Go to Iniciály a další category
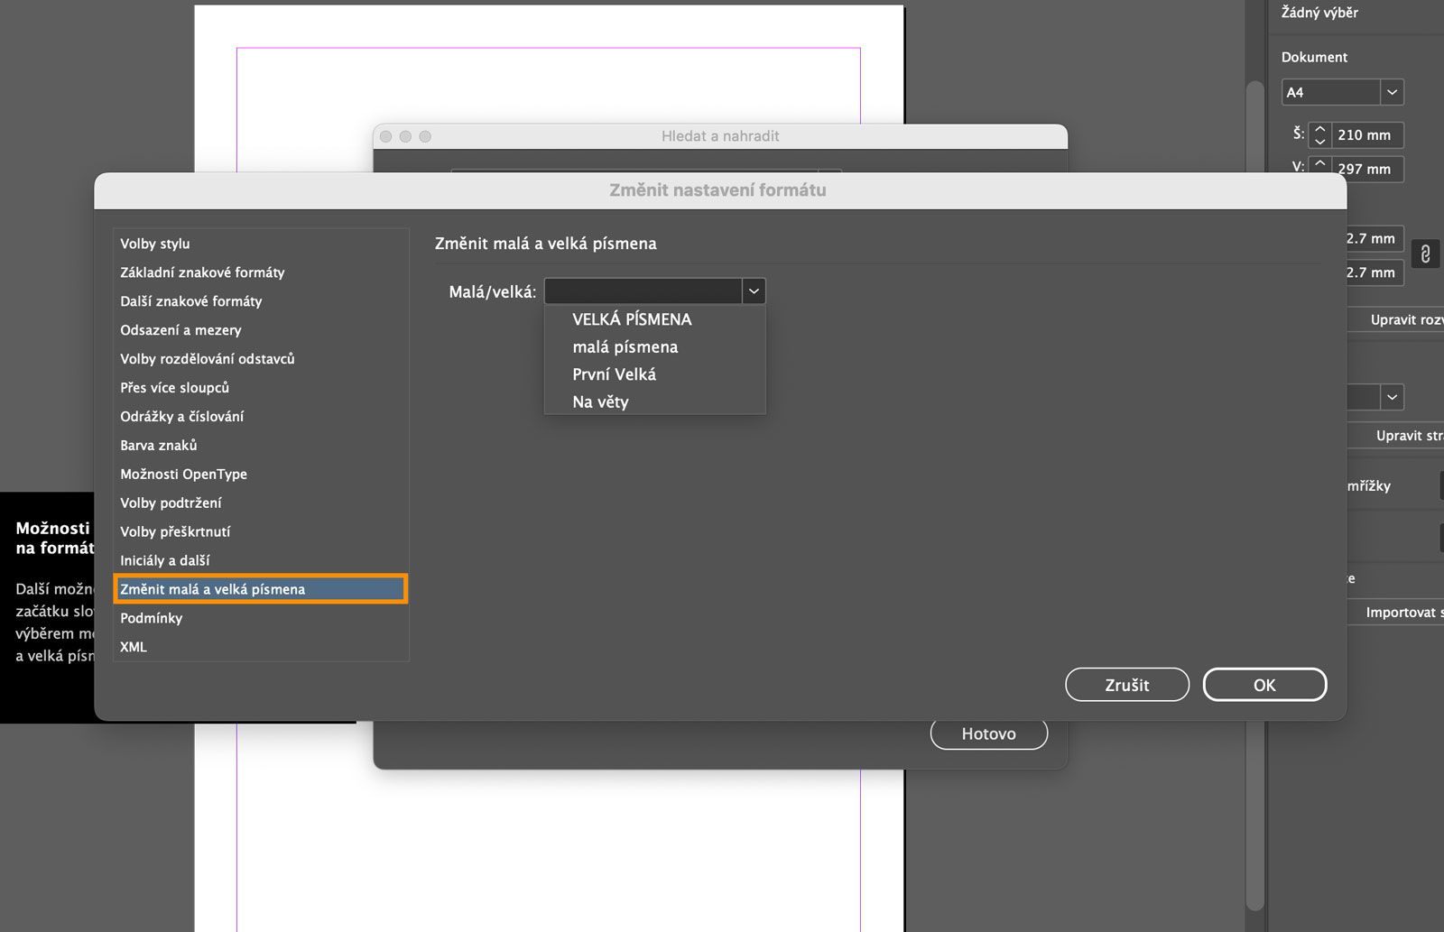 coord(261,561)
